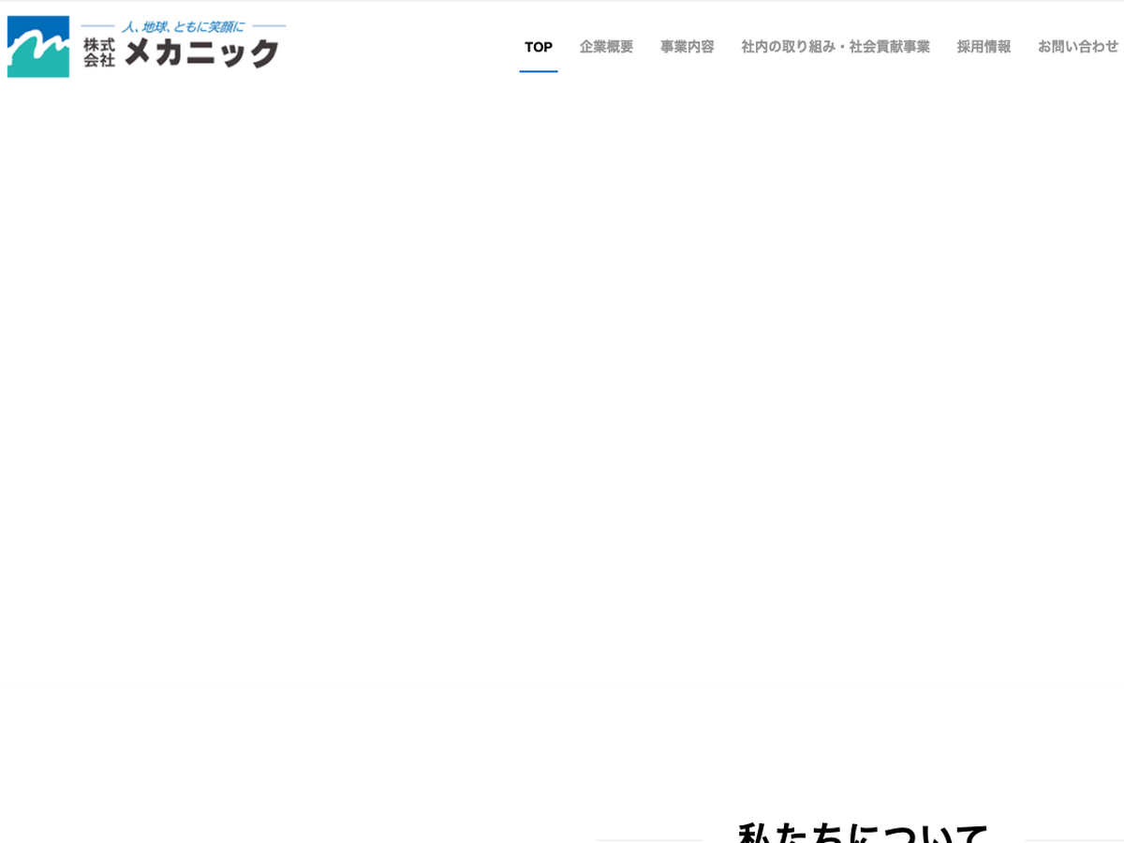Click the 会社 characters below 株式
Image resolution: width=1124 pixels, height=843 pixels.
(x=98, y=60)
